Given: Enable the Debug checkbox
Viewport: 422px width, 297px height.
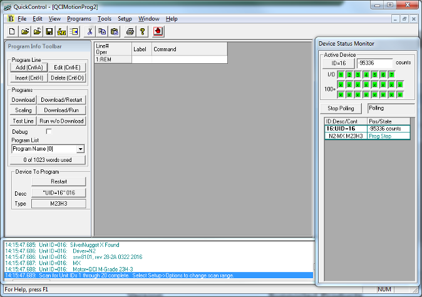Looking at the screenshot, I should point(49,132).
